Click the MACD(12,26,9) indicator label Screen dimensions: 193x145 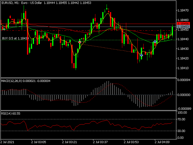click(x=26, y=81)
